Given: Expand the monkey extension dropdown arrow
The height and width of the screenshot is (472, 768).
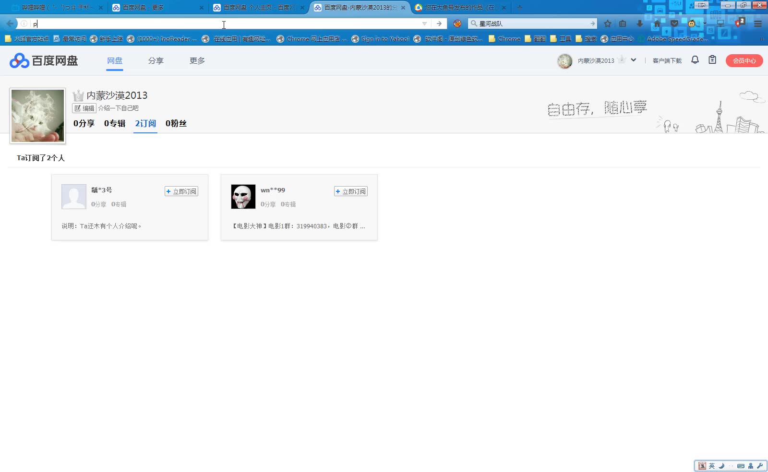Looking at the screenshot, I should pos(705,24).
